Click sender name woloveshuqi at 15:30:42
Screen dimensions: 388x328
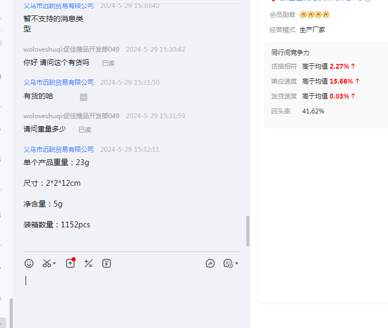(71, 49)
